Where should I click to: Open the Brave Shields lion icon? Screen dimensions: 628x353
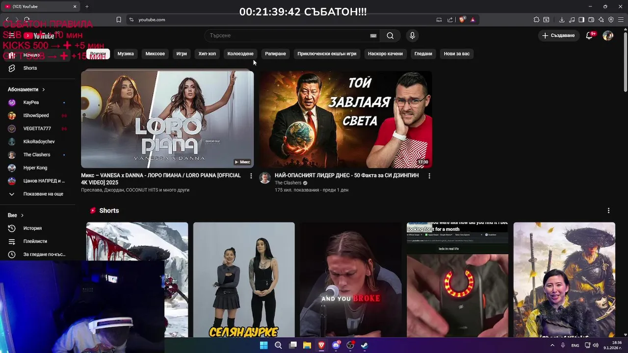(462, 20)
